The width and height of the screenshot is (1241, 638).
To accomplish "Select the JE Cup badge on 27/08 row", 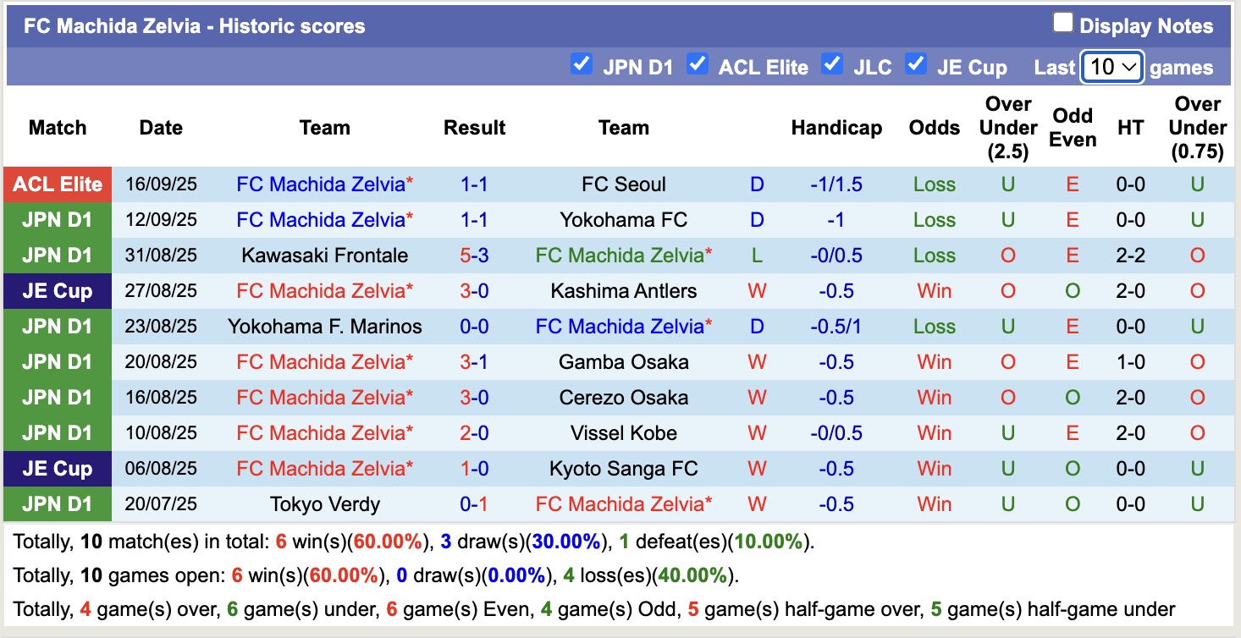I will [58, 291].
